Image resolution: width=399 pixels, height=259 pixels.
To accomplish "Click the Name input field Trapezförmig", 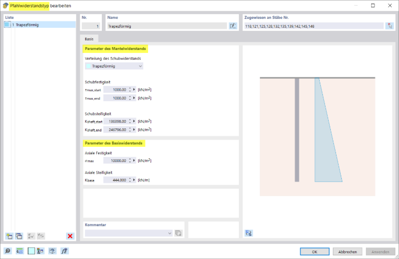I will pyautogui.click(x=167, y=26).
